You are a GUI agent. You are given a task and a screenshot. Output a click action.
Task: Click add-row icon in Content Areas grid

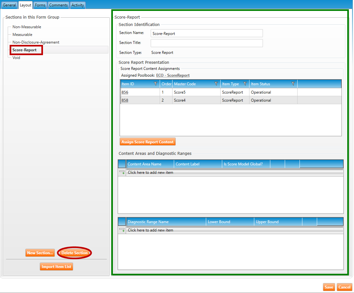click(x=122, y=172)
